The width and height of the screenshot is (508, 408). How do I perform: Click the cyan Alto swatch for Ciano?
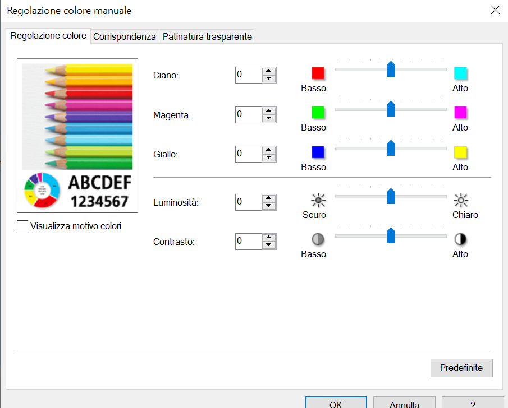tap(460, 73)
